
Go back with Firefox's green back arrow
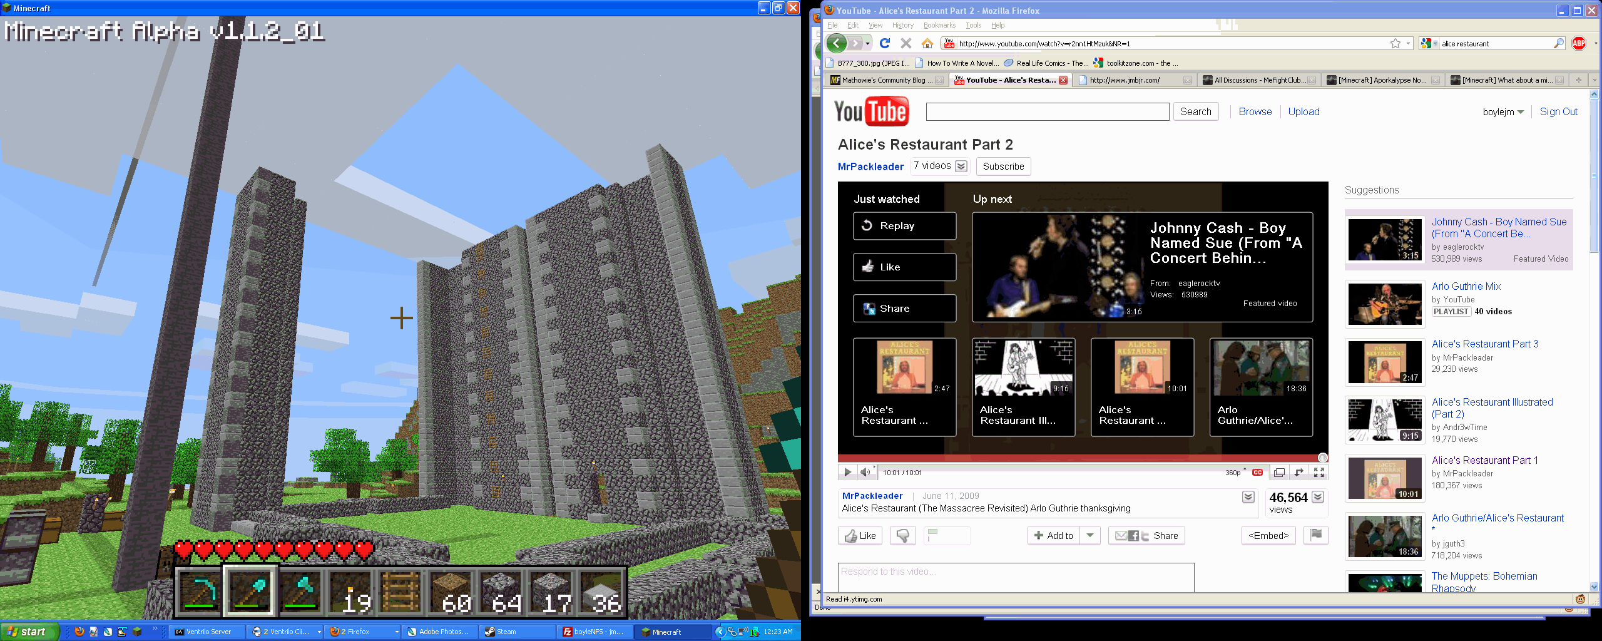[836, 43]
